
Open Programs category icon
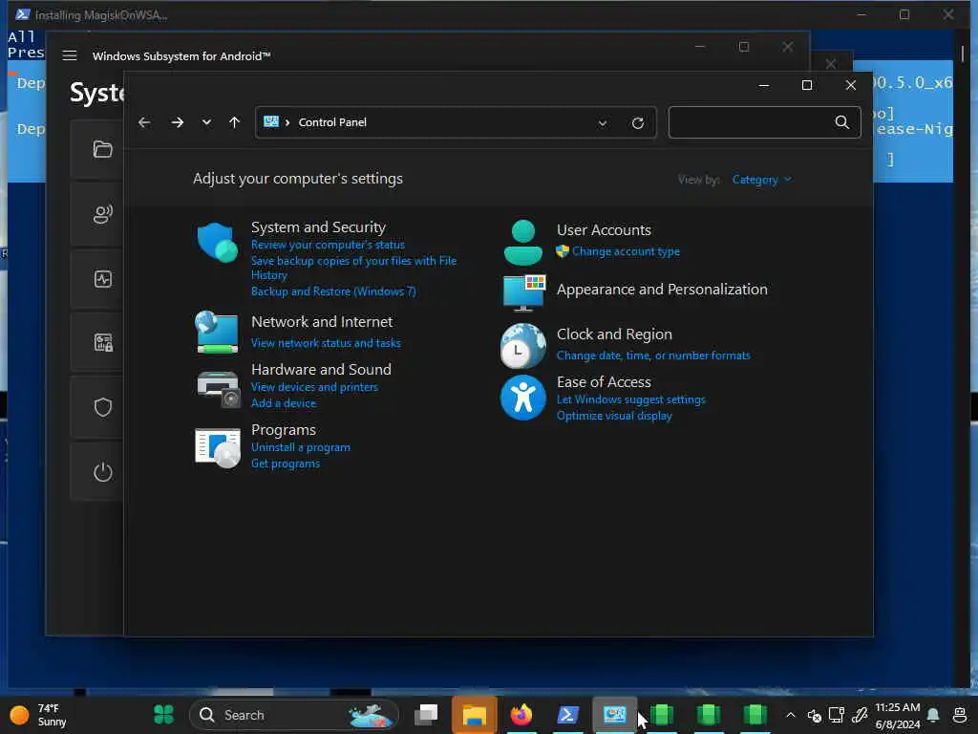tap(217, 447)
